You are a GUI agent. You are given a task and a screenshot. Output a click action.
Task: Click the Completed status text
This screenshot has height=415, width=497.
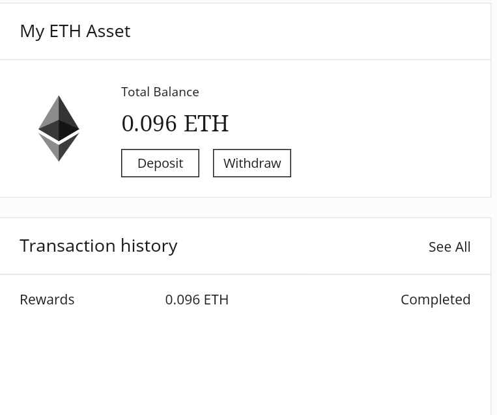click(436, 299)
